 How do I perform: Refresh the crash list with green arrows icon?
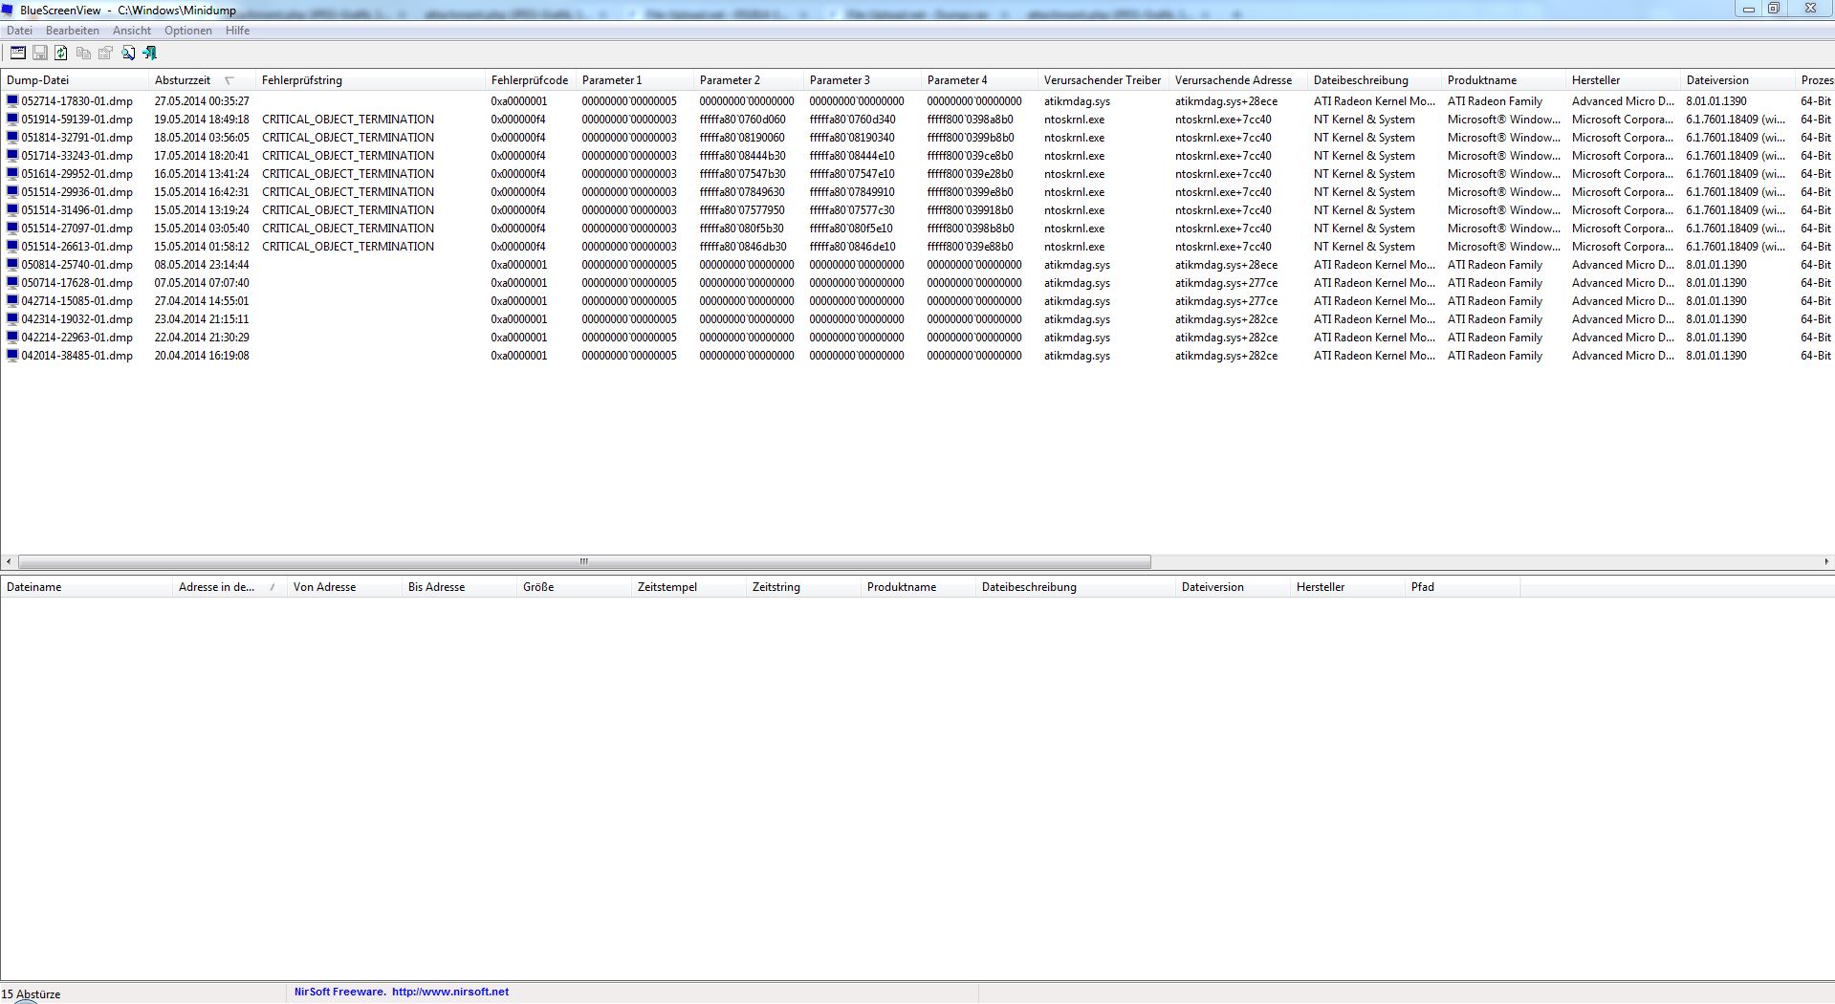tap(61, 53)
